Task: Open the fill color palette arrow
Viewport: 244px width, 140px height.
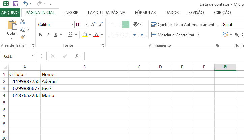Action: click(90, 35)
